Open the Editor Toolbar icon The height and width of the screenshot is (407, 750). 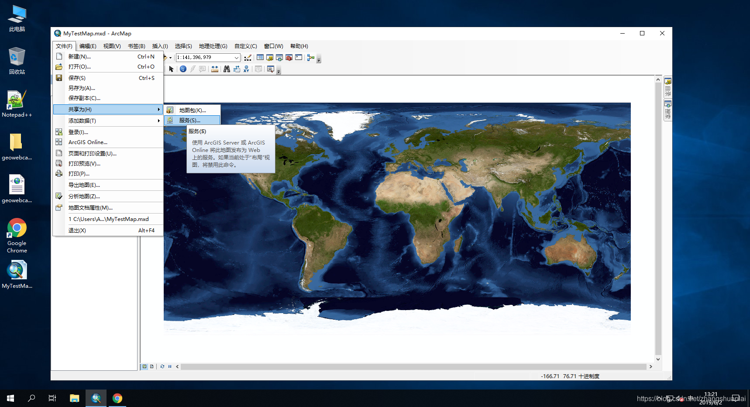(248, 58)
